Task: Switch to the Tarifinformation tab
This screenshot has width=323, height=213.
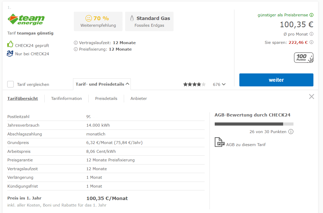Action: coord(67,98)
